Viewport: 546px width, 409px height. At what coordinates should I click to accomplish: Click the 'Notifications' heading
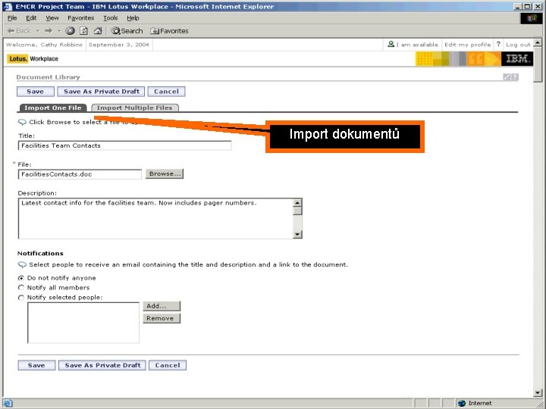(40, 253)
